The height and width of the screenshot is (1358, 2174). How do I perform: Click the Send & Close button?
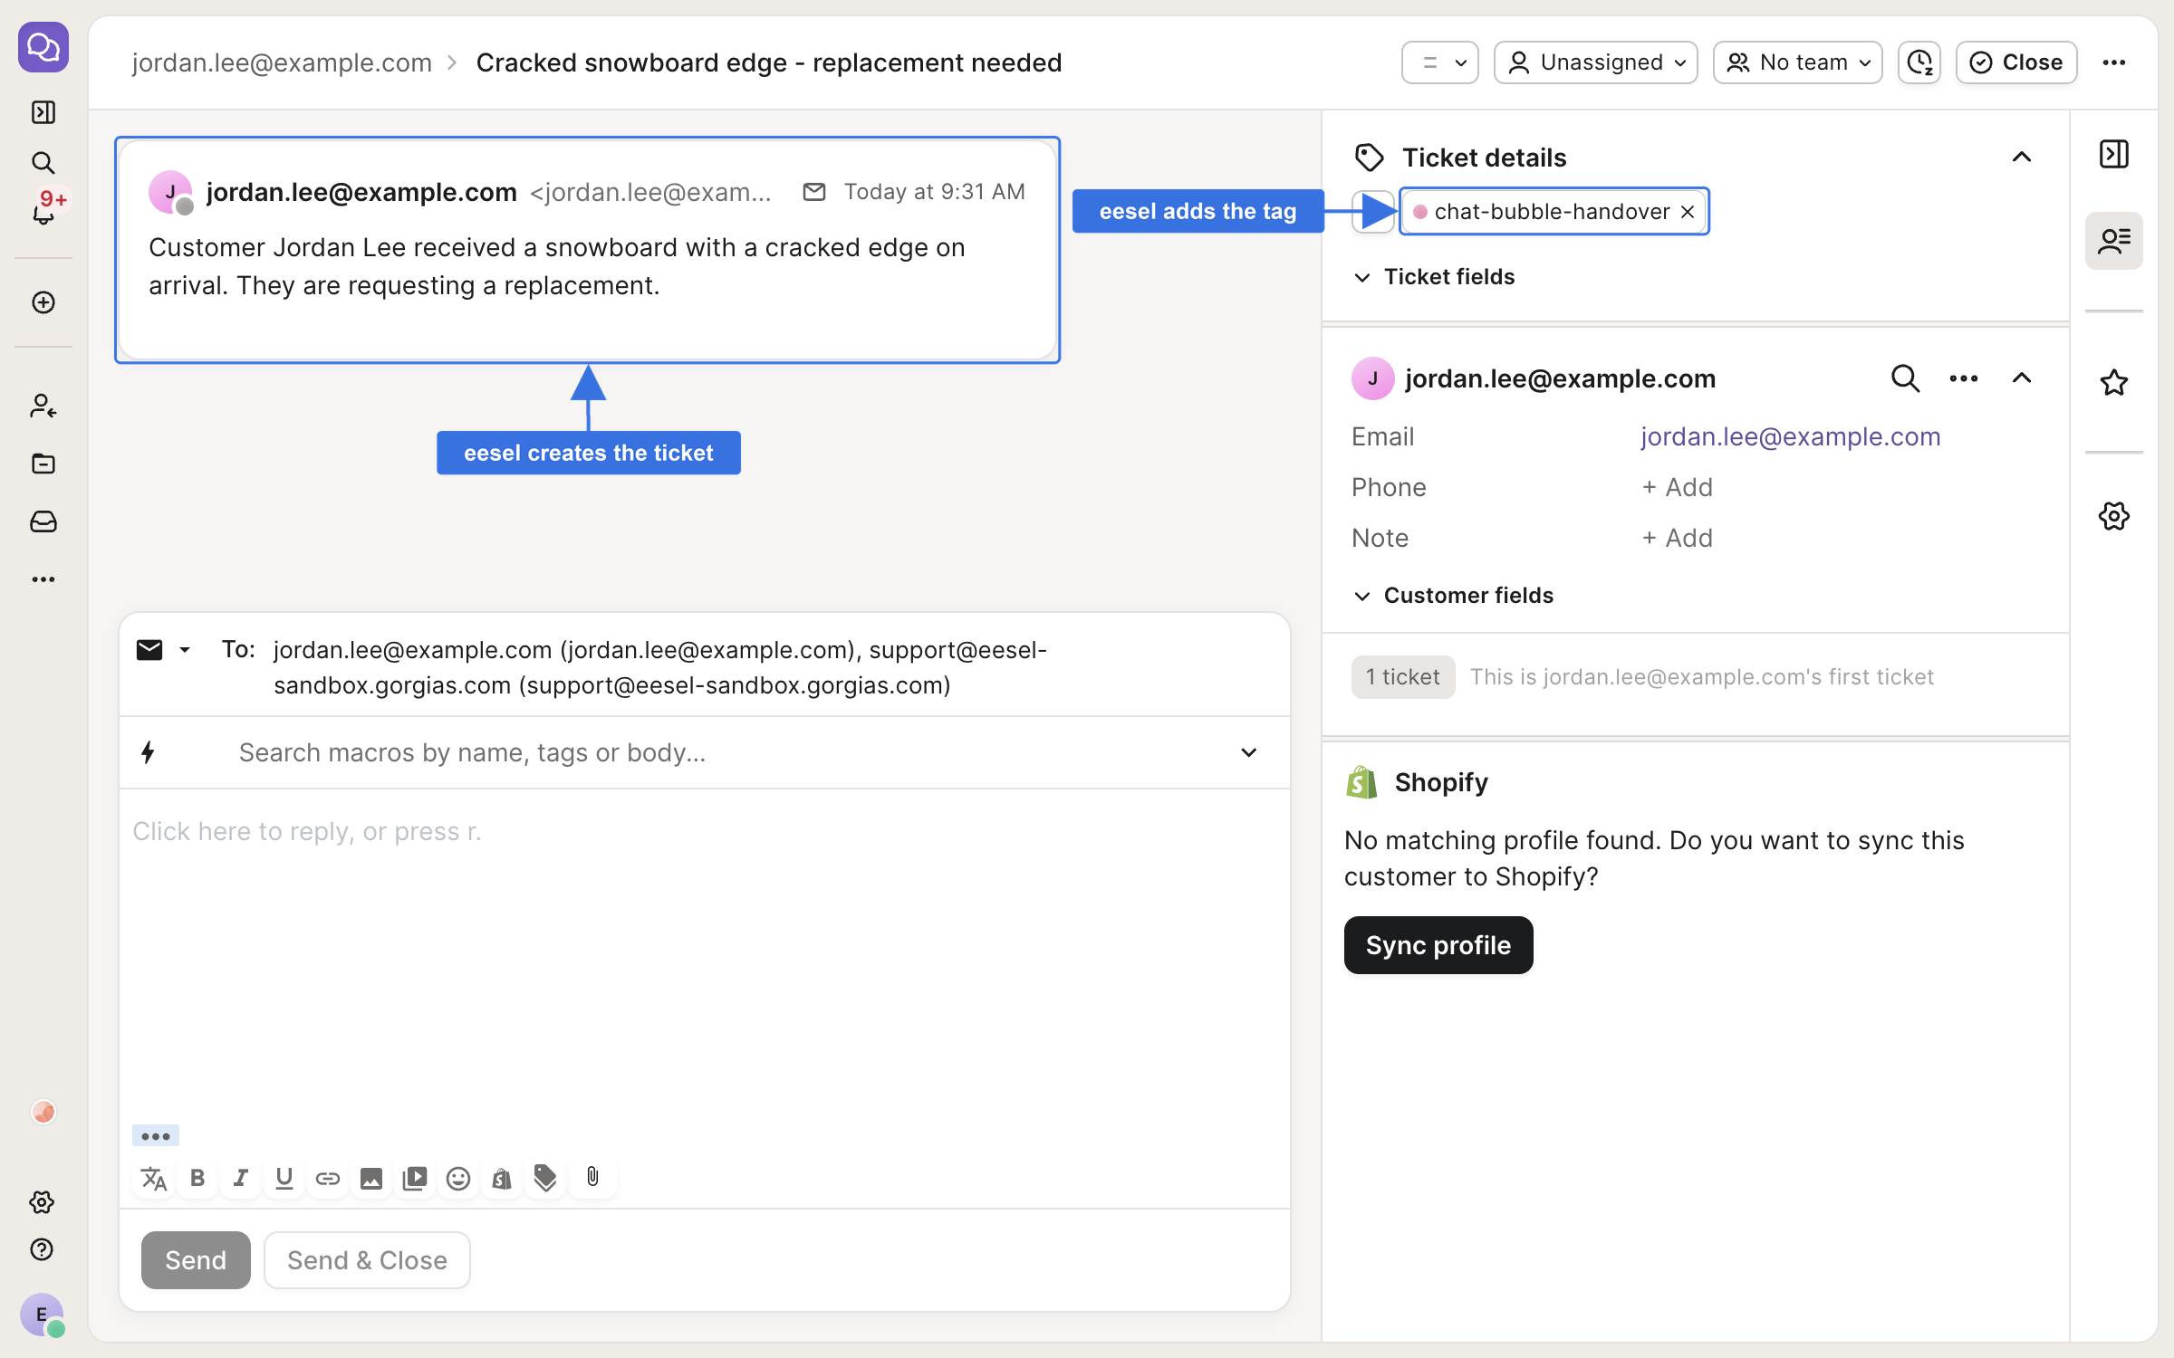pyautogui.click(x=367, y=1260)
